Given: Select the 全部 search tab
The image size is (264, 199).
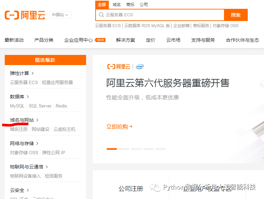Looking at the screenshot, I should pyautogui.click(x=102, y=5).
